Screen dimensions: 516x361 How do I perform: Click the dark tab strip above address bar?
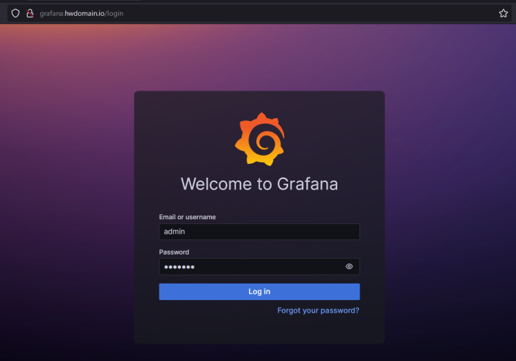[277, 1]
